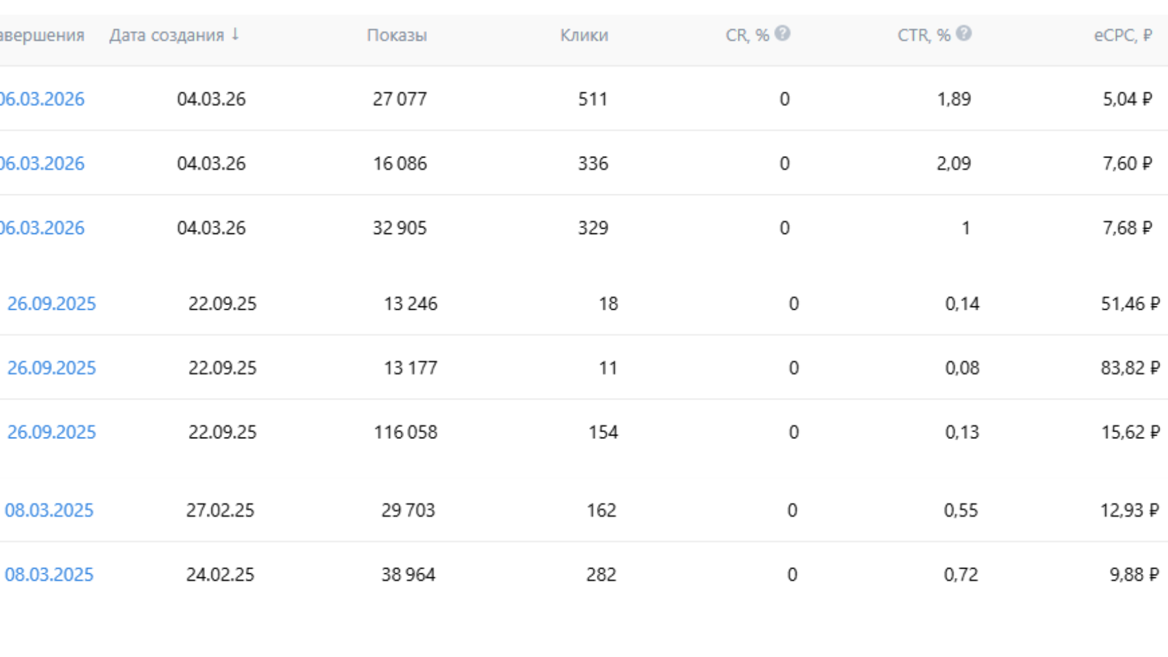Viewport: 1168px width, 657px height.
Task: Click the CTR, % column header text
Action: 924,36
